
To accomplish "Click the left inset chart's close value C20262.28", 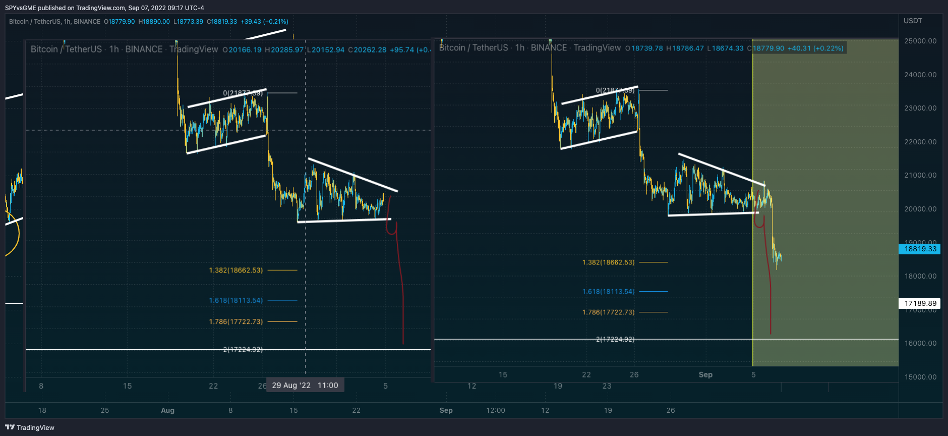I will click(x=368, y=50).
